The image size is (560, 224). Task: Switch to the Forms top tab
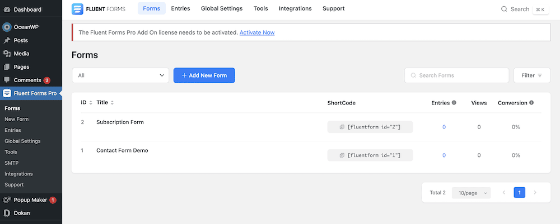151,8
